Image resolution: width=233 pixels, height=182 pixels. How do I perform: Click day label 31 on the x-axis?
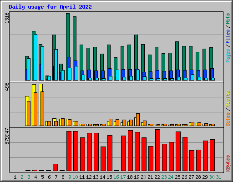point(218,177)
